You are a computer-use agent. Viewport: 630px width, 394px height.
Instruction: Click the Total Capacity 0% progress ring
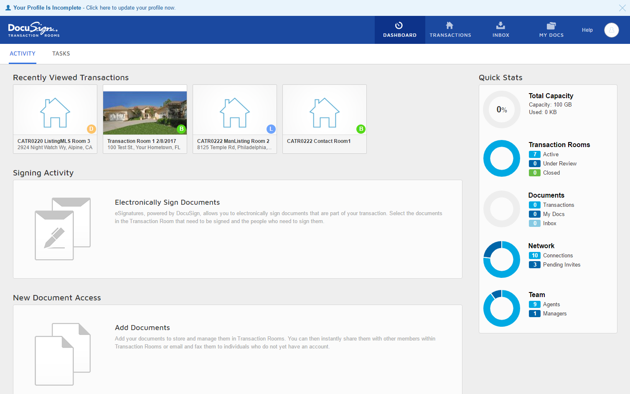pos(501,109)
